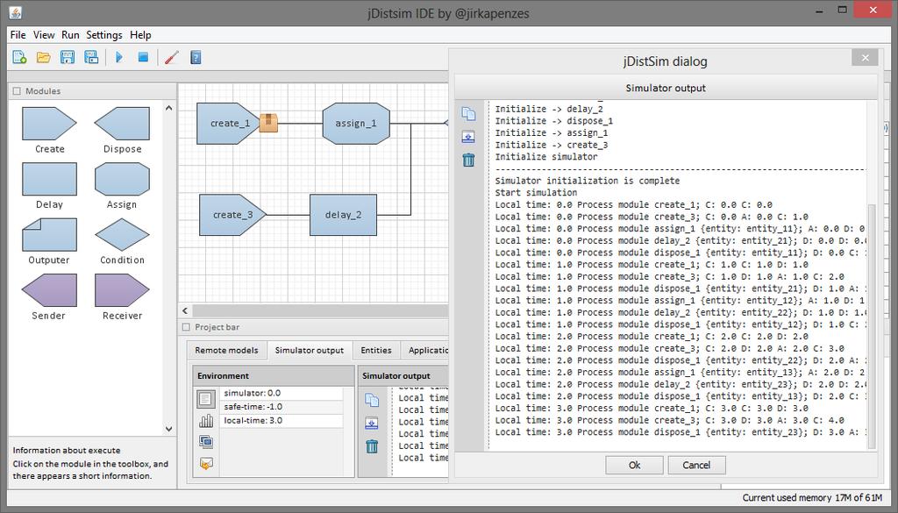Switch to Application tab
Image resolution: width=898 pixels, height=513 pixels.
tap(425, 351)
